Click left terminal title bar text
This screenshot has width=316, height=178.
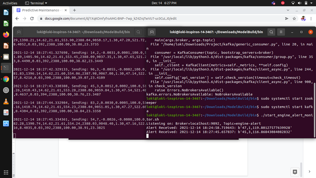pos(83,32)
